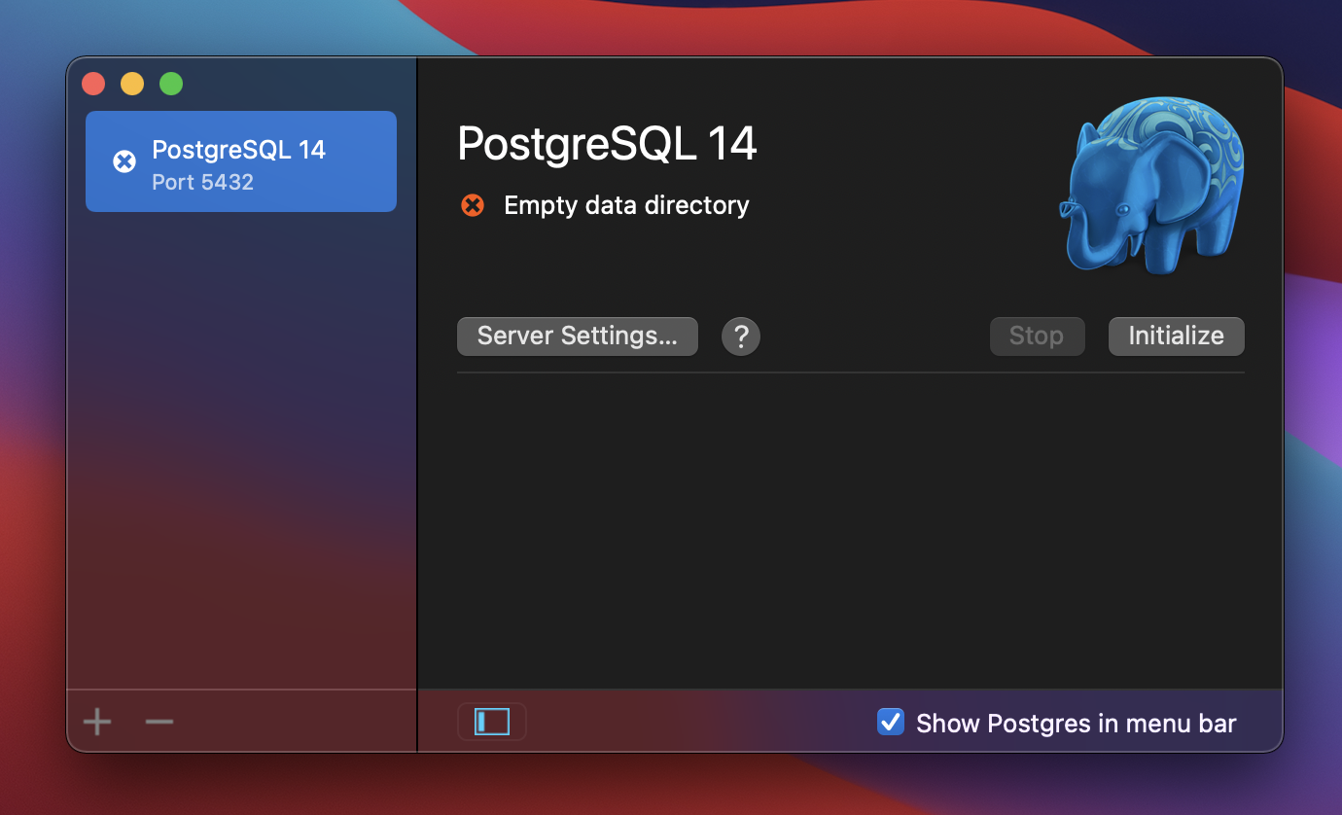Click the minus icon to remove server
The height and width of the screenshot is (815, 1342).
point(159,722)
